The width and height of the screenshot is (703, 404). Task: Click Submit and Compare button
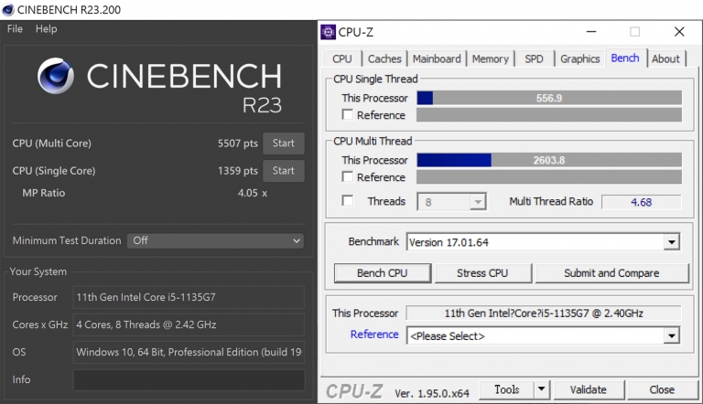[x=612, y=273]
